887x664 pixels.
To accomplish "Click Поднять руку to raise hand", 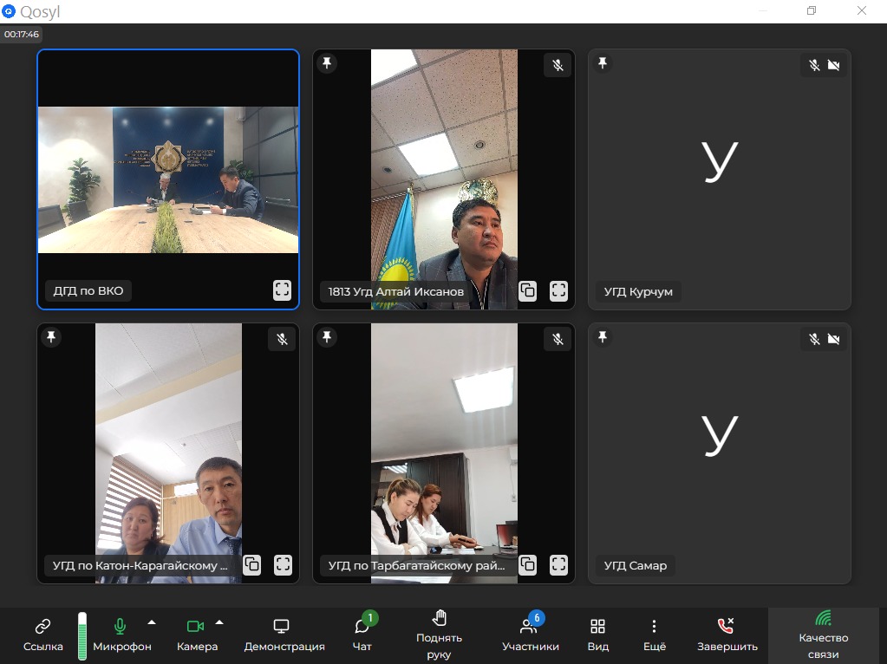I will point(439,635).
